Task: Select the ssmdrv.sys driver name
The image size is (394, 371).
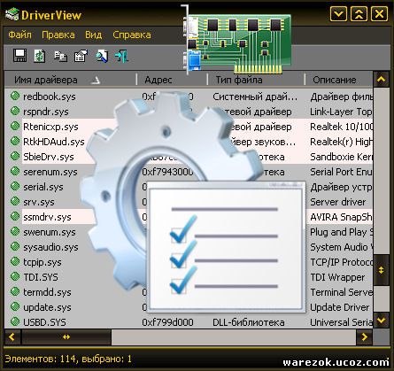Action: tap(47, 217)
